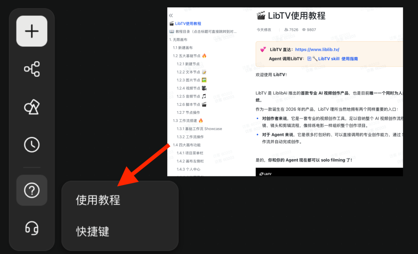418x254 pixels.
Task: Open the shapes tool in the left sidebar
Action: 31,107
